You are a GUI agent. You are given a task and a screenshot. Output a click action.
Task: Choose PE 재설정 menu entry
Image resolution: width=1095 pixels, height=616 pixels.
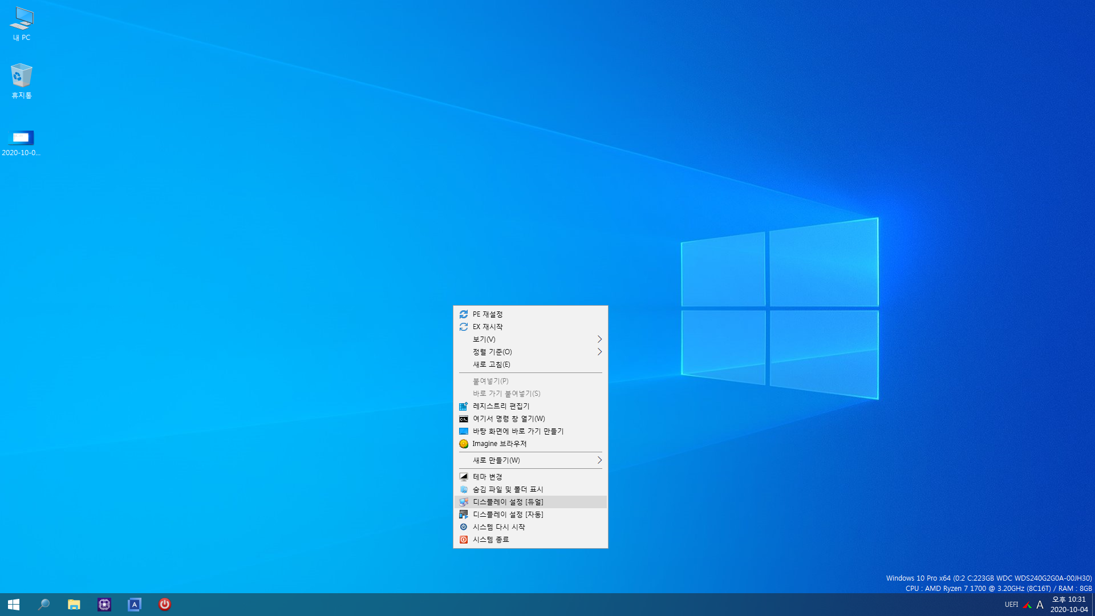530,314
